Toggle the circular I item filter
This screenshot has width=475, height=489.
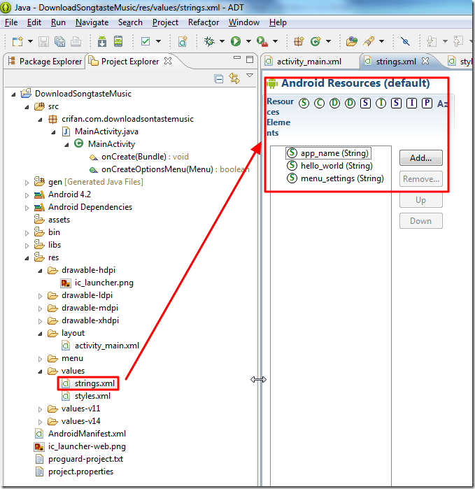[x=381, y=103]
